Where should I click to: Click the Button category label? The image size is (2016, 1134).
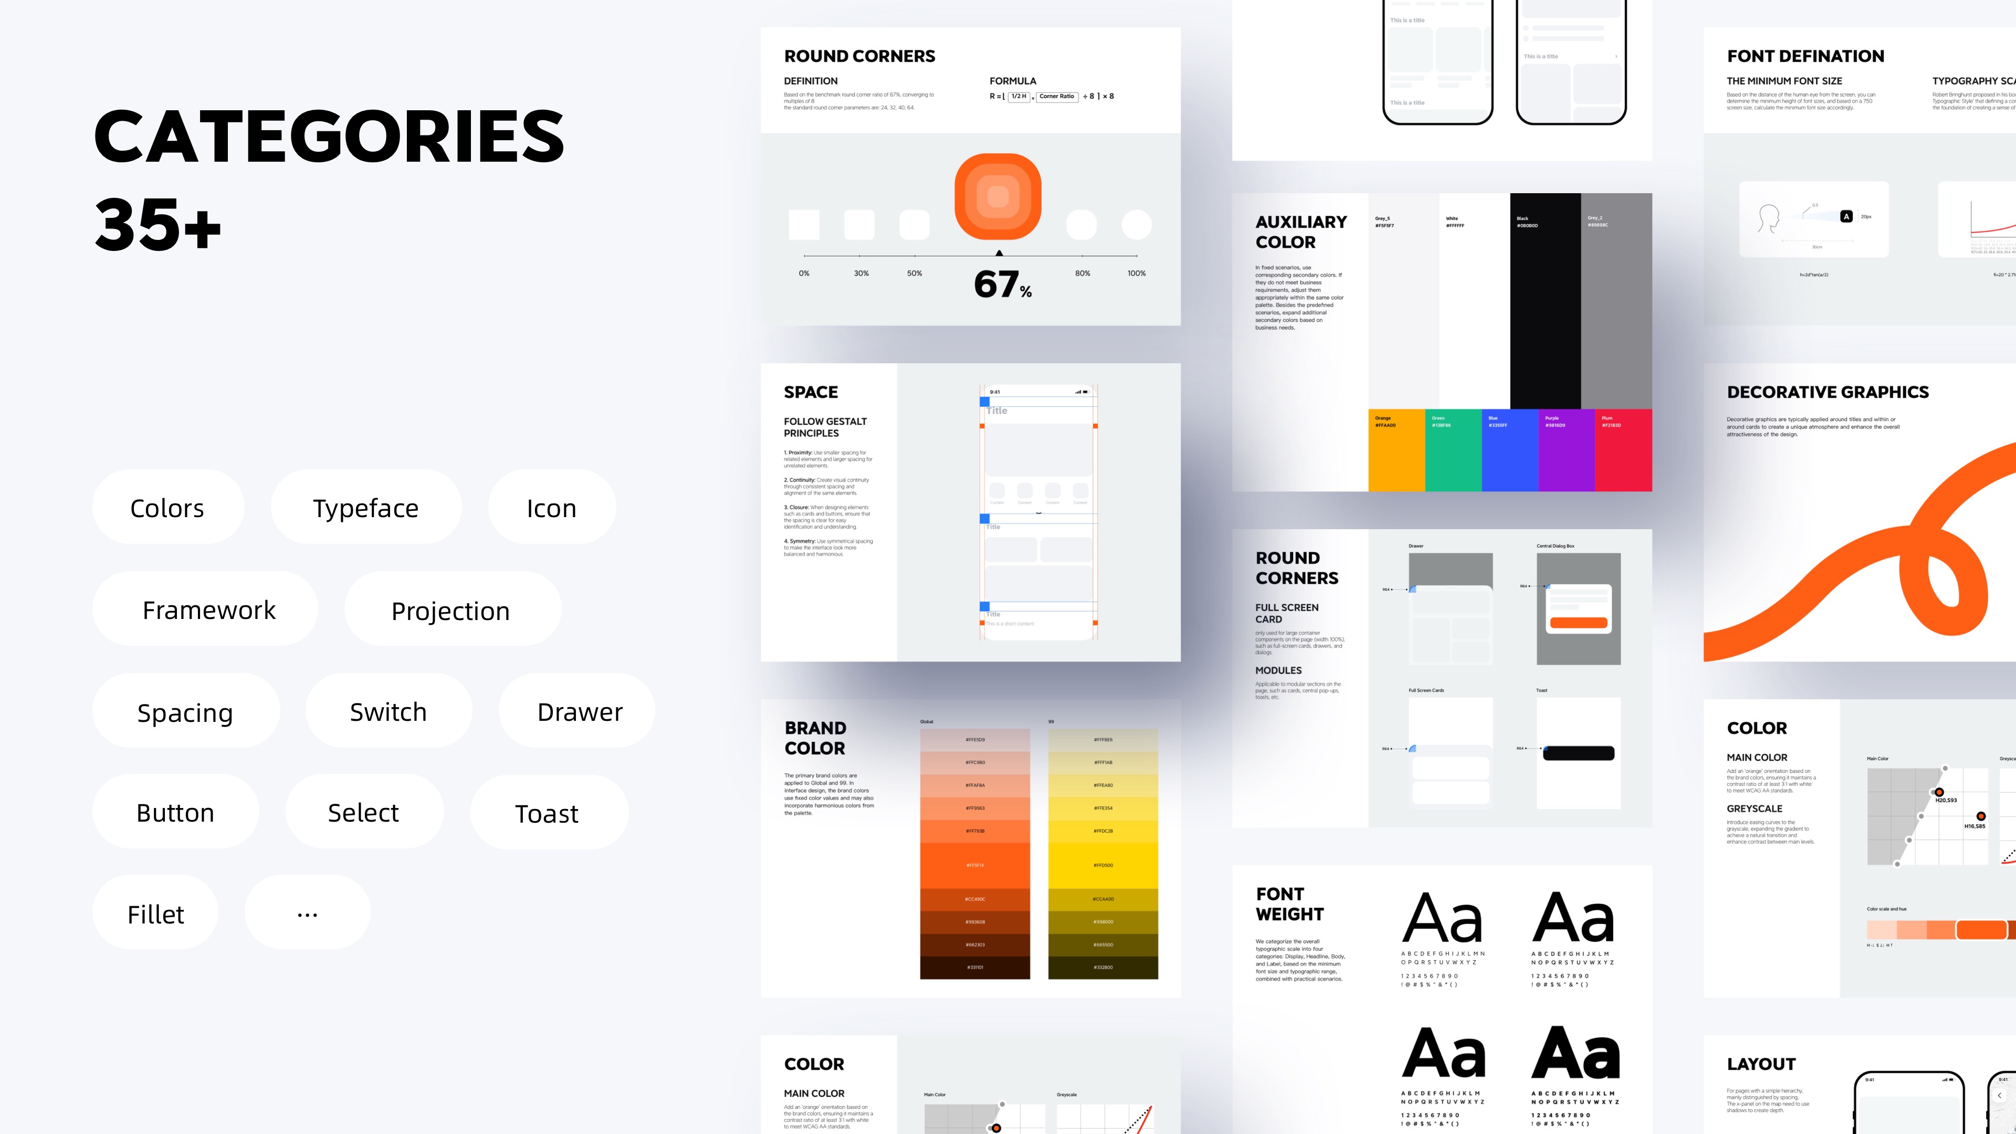tap(176, 811)
